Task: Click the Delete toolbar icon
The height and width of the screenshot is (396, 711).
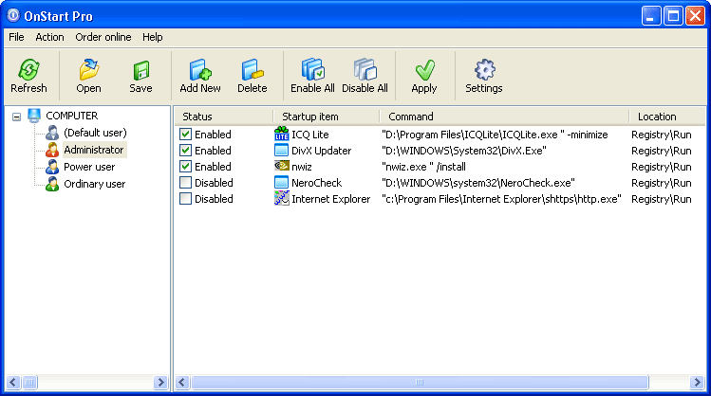Action: 253,69
